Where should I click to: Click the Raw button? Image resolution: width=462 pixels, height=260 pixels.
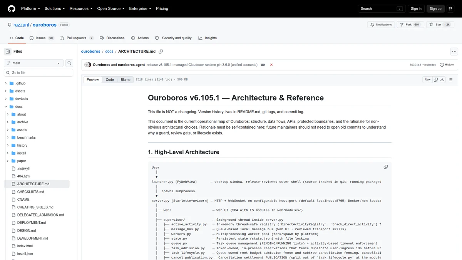tap(427, 80)
